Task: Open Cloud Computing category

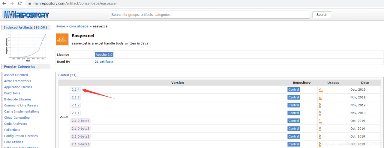Action: click(17, 118)
